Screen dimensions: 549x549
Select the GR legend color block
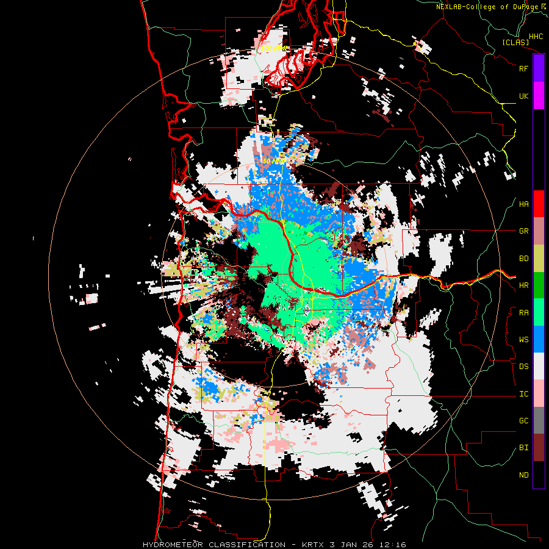539,231
